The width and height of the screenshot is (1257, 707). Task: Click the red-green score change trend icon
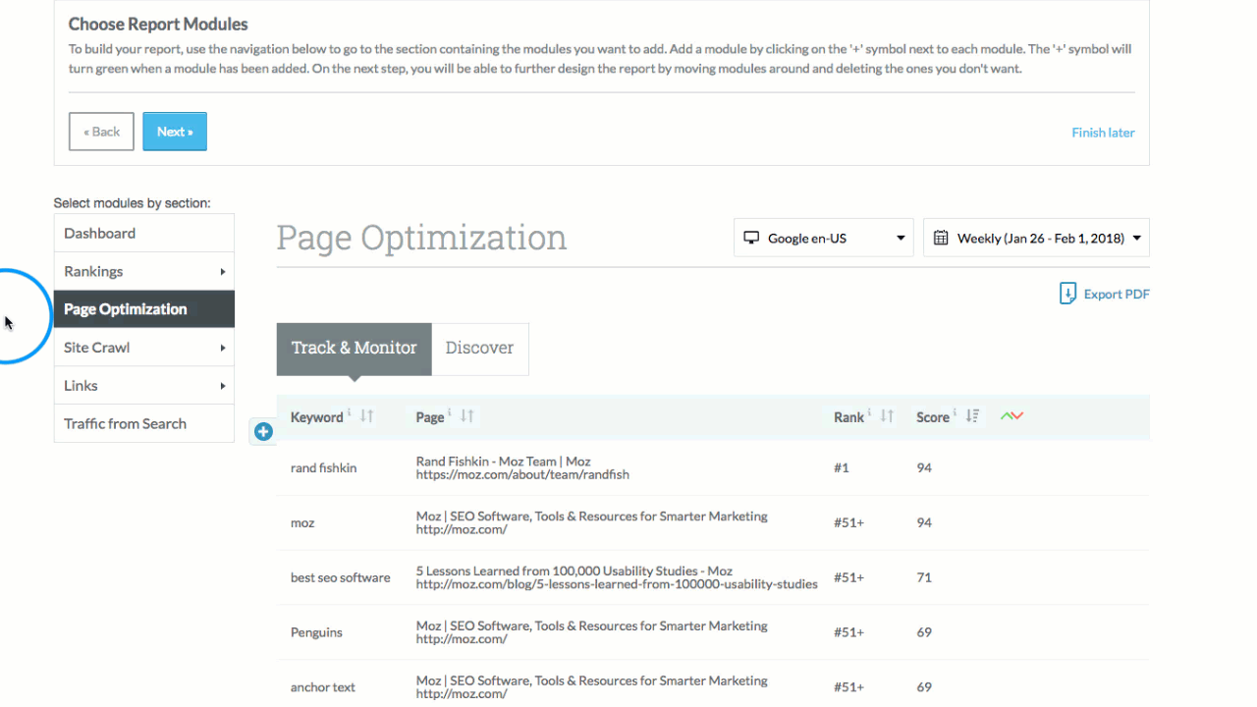click(1011, 416)
